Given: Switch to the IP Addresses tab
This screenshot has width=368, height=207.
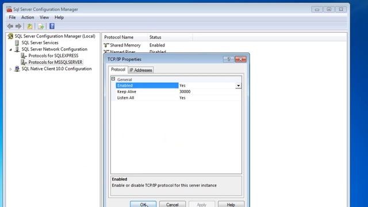Looking at the screenshot, I should click(140, 70).
